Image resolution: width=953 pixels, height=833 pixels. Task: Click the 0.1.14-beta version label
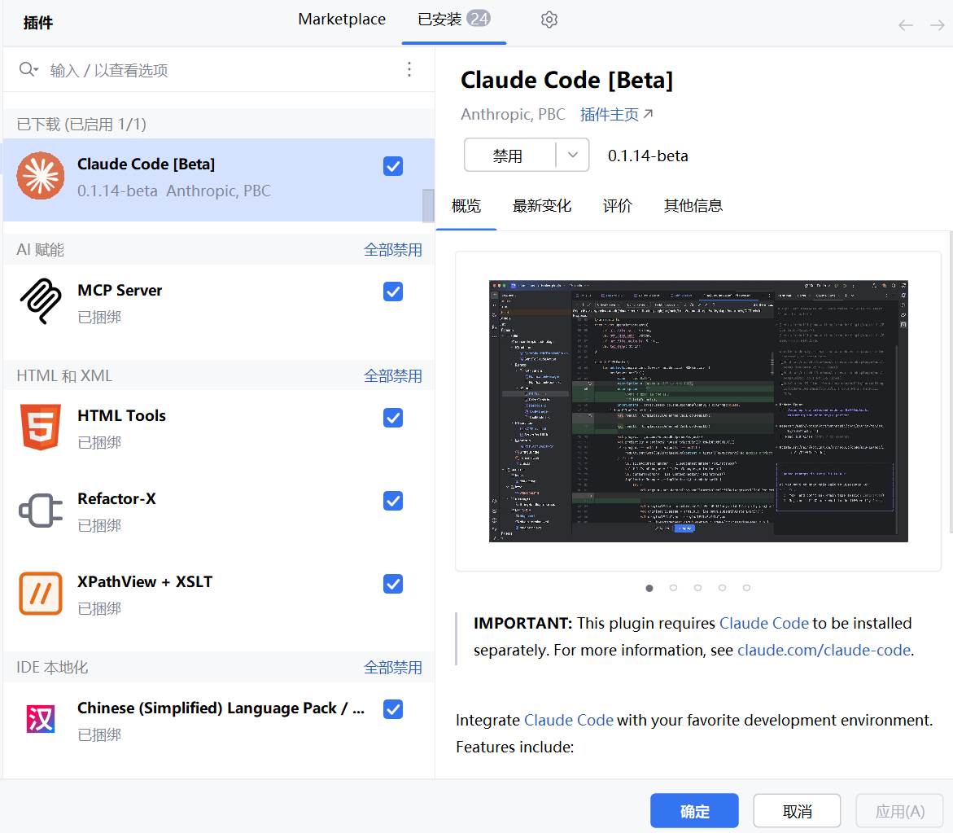(x=648, y=156)
